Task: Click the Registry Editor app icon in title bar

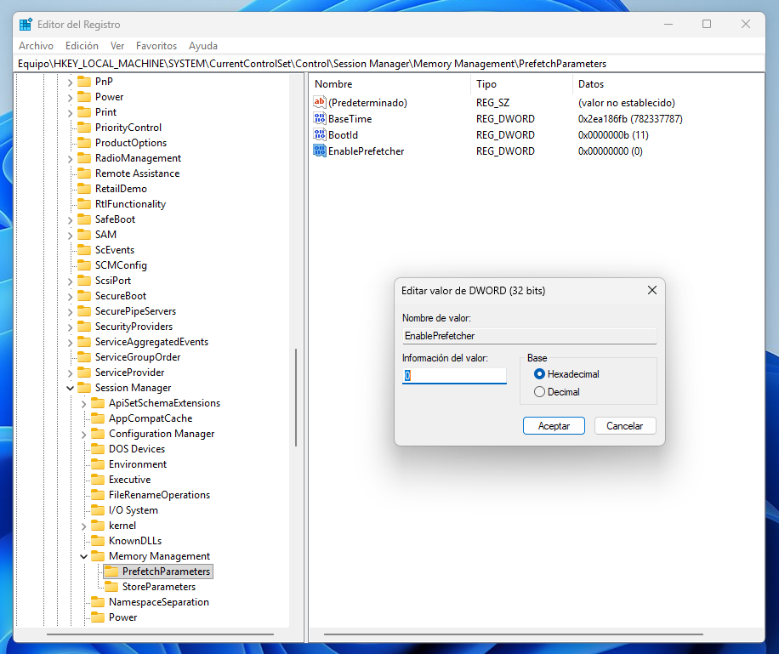Action: 26,25
